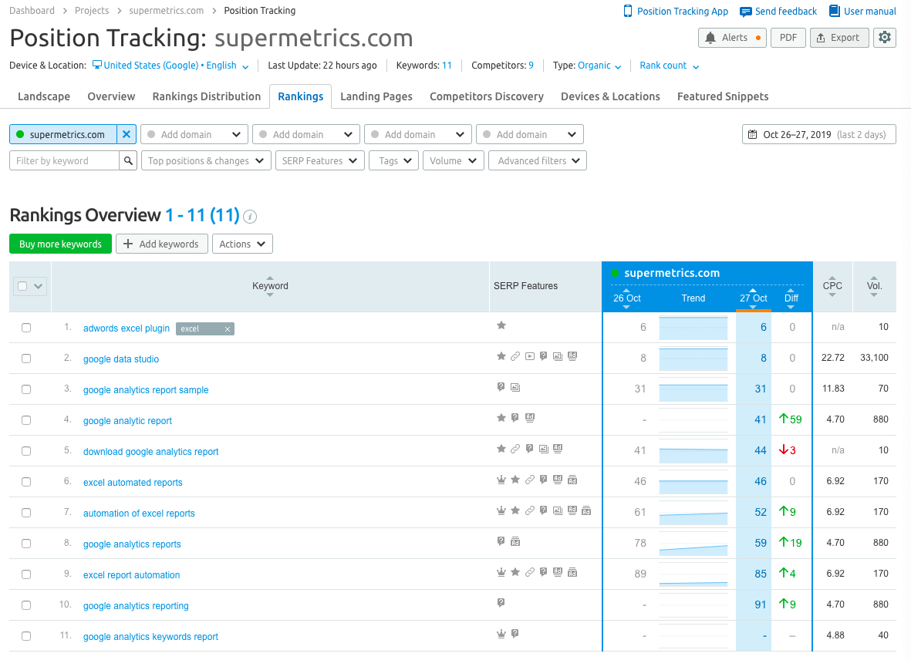Image resolution: width=911 pixels, height=660 pixels.
Task: Open the SERP Features filter dropdown
Action: coord(319,161)
